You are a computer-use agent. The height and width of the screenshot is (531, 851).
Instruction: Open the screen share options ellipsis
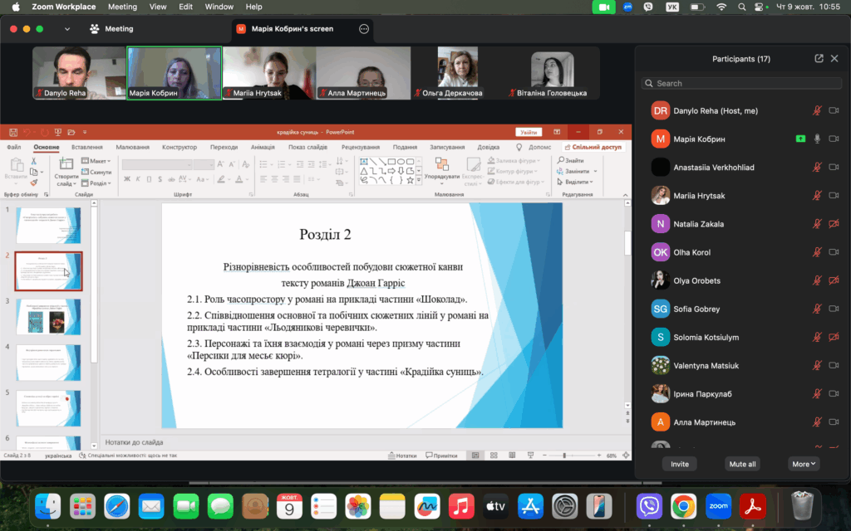363,28
